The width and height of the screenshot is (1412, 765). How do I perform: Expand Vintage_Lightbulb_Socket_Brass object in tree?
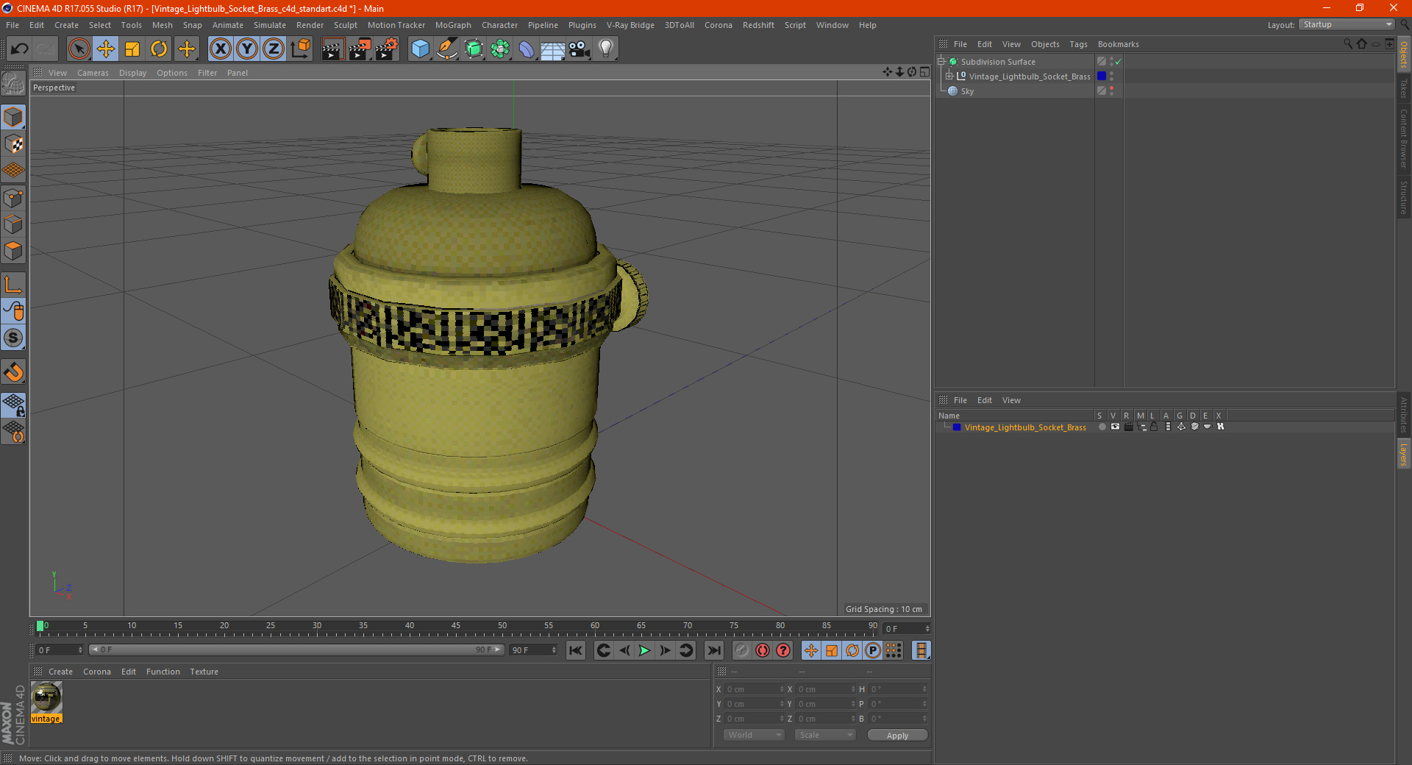click(949, 76)
